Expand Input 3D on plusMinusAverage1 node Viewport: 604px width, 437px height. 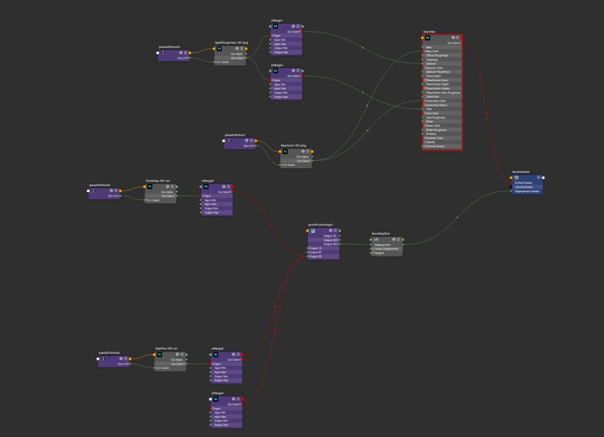pos(309,257)
